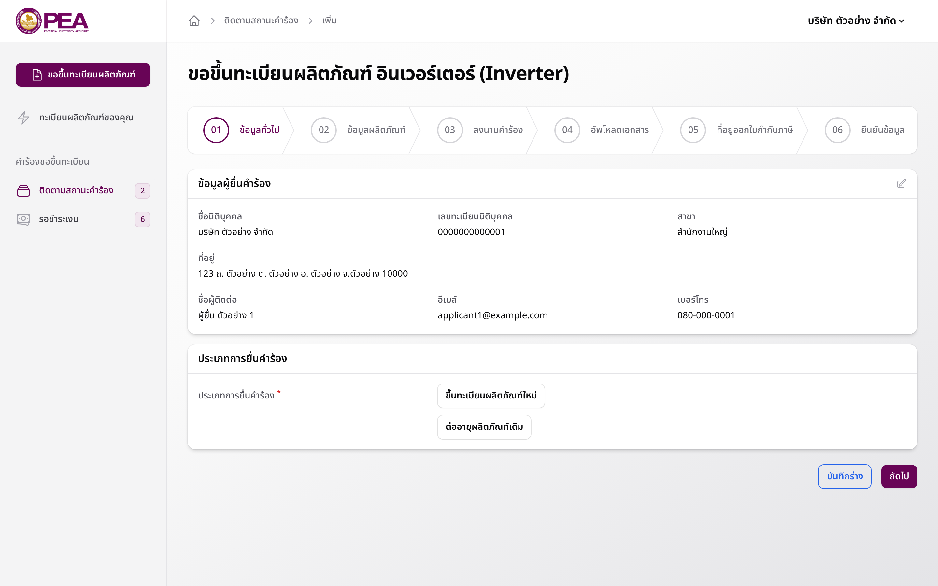938x586 pixels.
Task: Click the ประเภทการยื่นคำร้อง card heading
Action: (x=242, y=358)
